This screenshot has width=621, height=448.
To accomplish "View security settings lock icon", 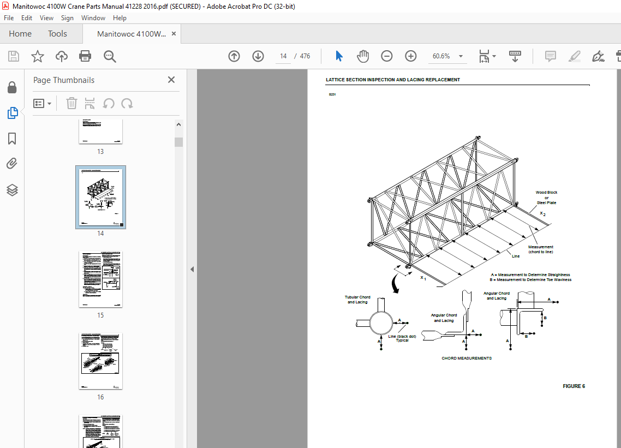I will [12, 87].
